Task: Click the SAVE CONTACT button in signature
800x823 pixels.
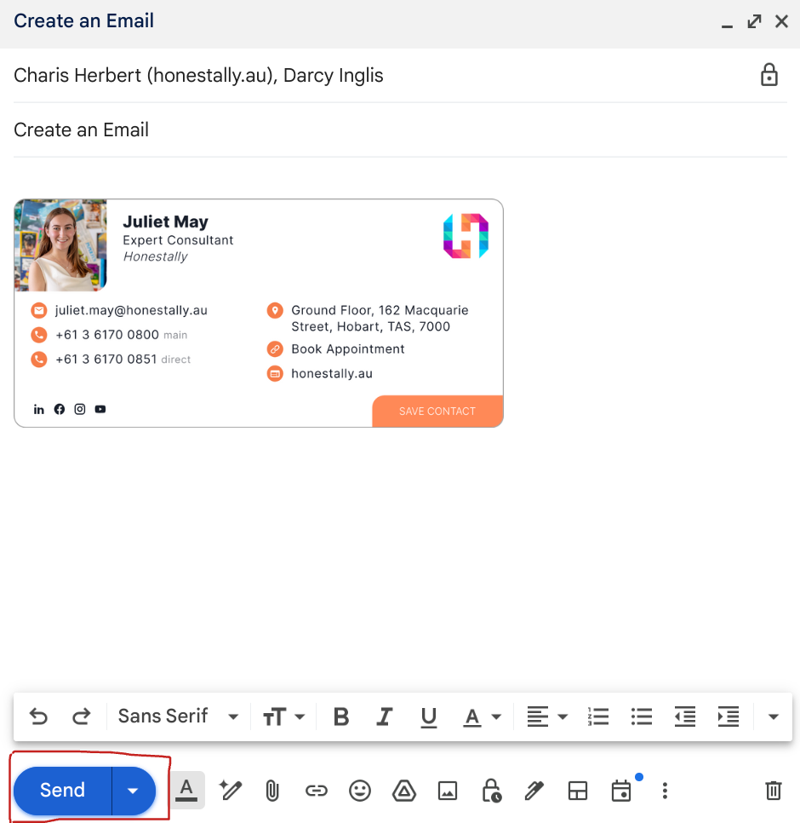Action: pyautogui.click(x=437, y=411)
